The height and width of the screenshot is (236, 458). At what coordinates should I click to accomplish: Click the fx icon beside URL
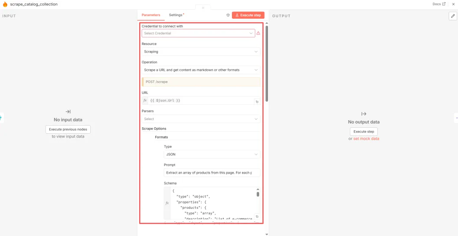[x=145, y=101]
